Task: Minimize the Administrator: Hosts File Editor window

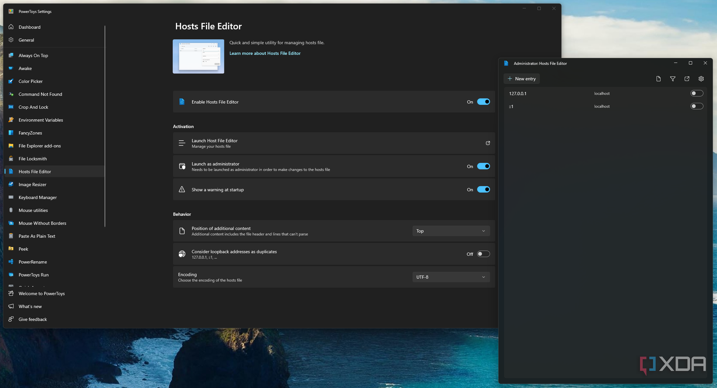Action: (676, 63)
